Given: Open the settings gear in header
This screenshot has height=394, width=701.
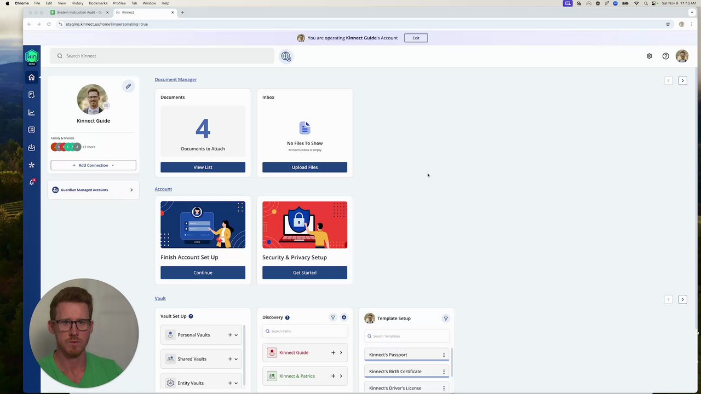Looking at the screenshot, I should [649, 56].
